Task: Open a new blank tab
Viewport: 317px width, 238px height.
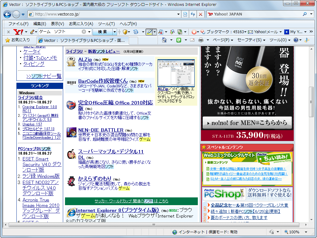Action: 133,41
